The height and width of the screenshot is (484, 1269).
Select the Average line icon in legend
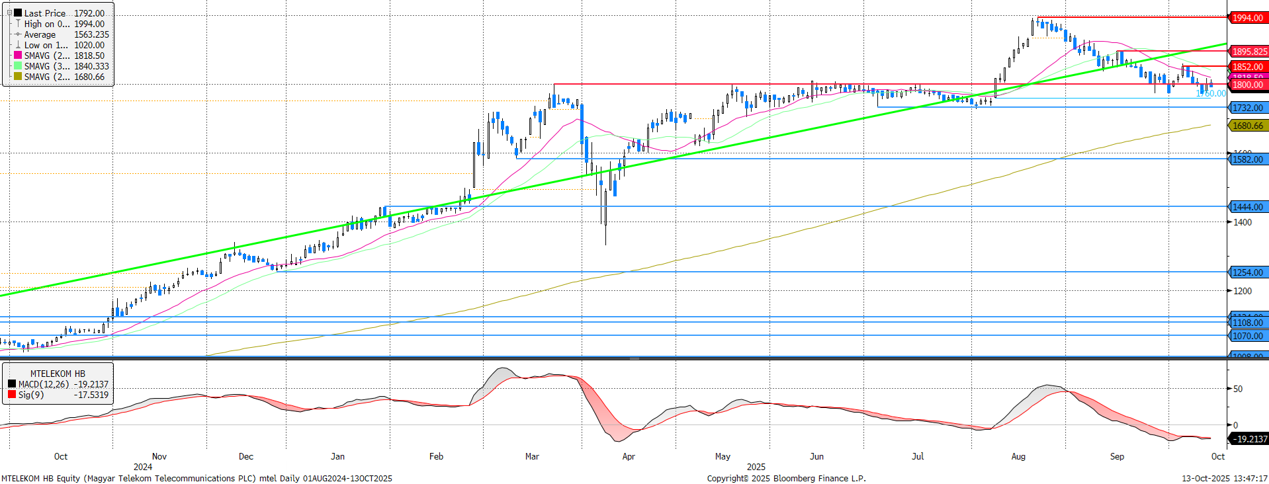point(18,34)
